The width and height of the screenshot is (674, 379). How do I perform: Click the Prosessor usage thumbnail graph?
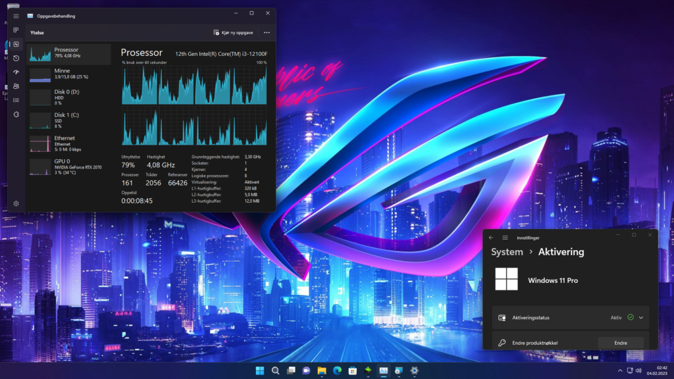(40, 54)
